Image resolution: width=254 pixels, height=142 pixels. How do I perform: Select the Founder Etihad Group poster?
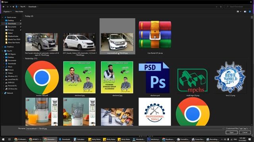click(x=117, y=77)
